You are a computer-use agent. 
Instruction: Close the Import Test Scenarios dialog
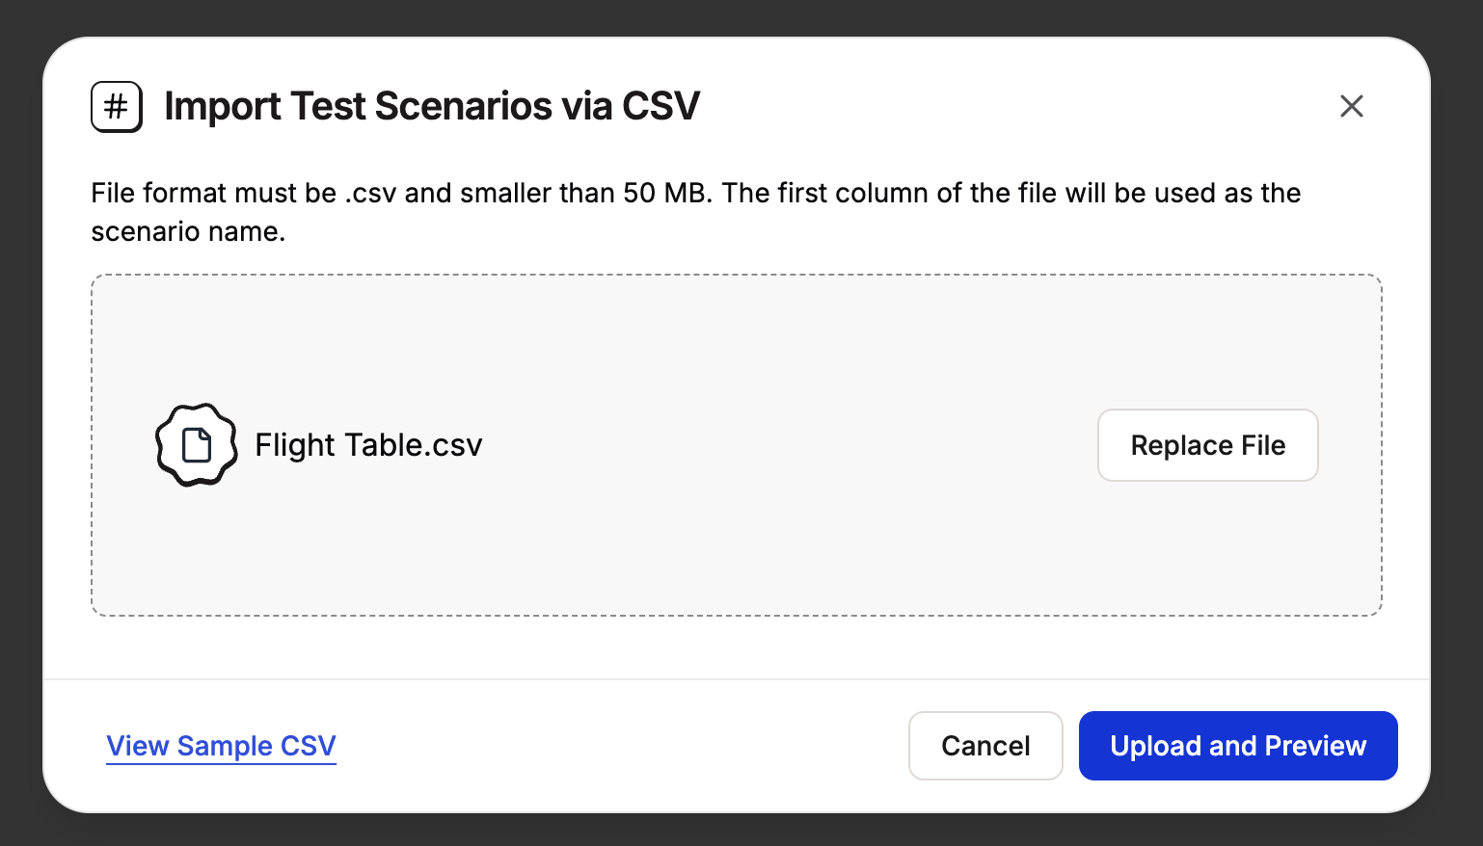tap(1352, 106)
